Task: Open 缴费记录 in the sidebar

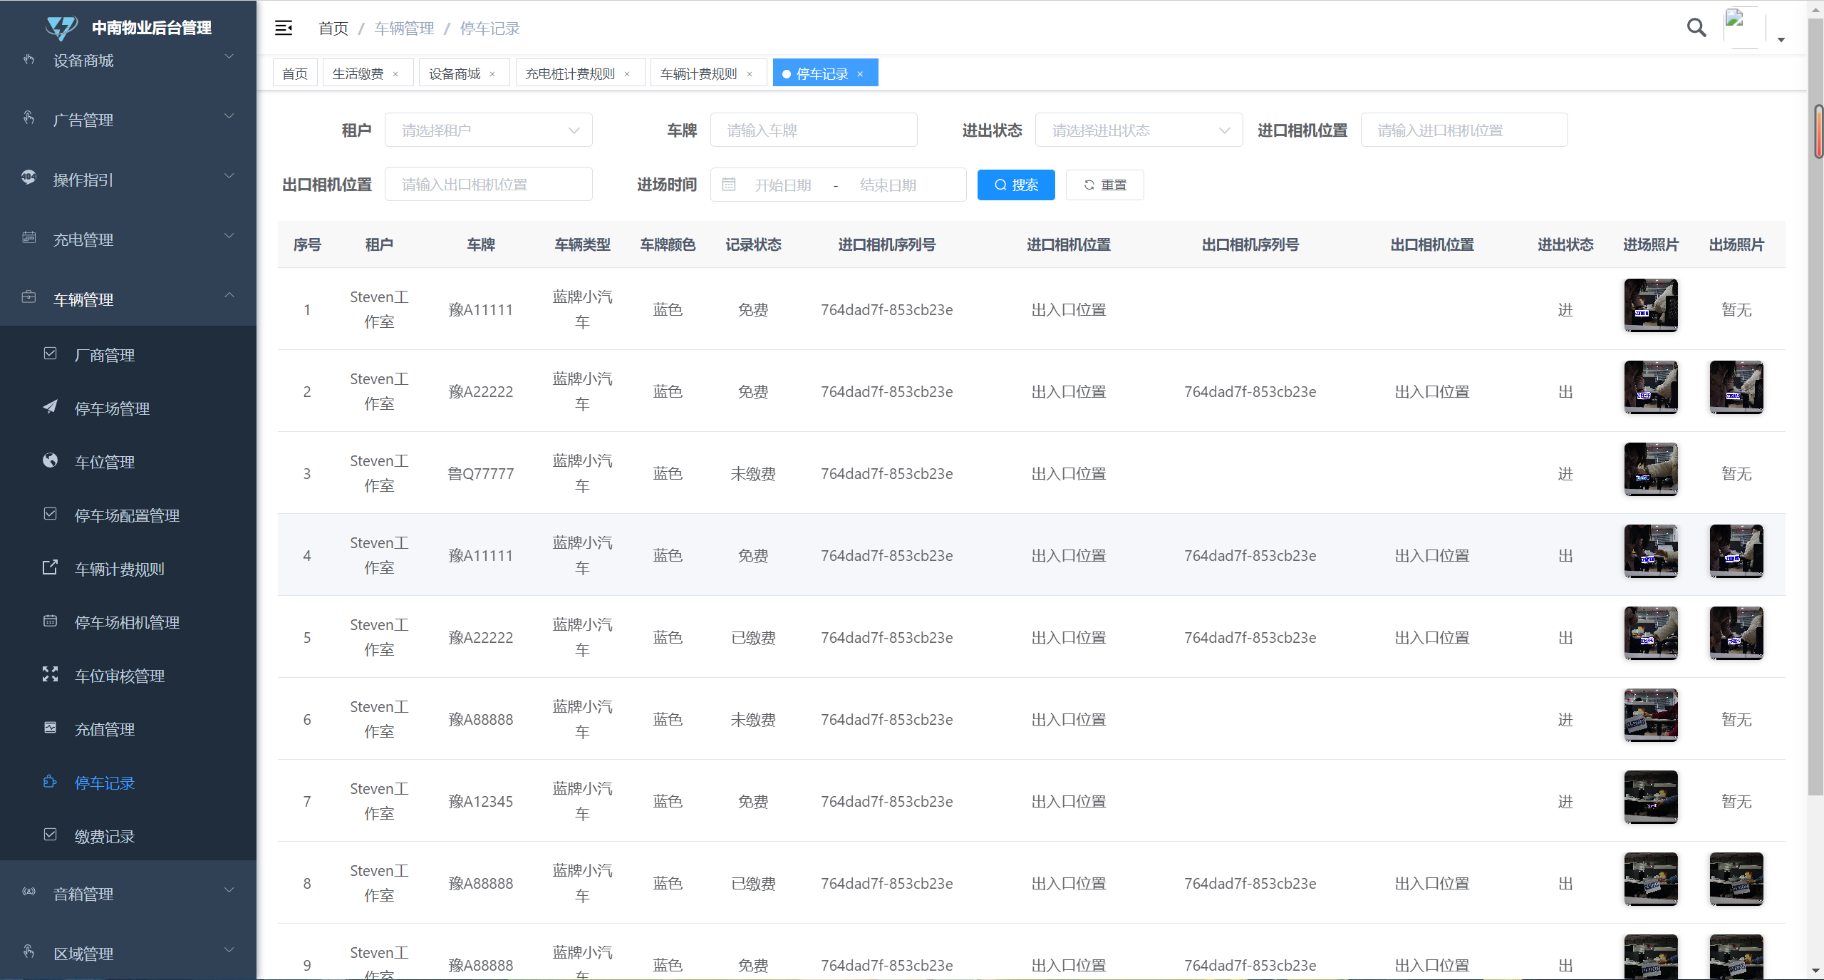Action: (105, 836)
